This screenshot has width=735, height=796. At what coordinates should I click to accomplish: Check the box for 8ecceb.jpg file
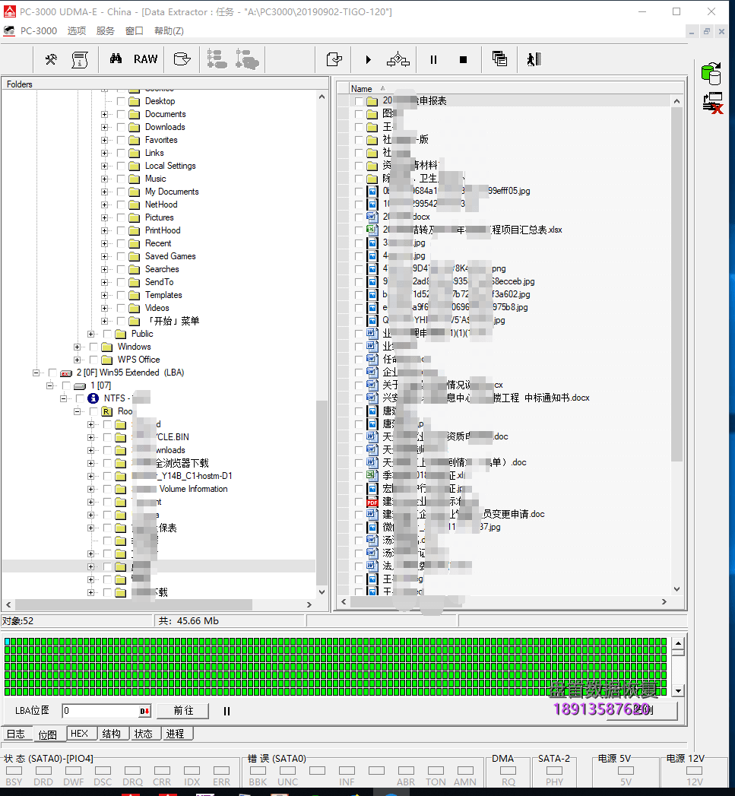coord(359,282)
